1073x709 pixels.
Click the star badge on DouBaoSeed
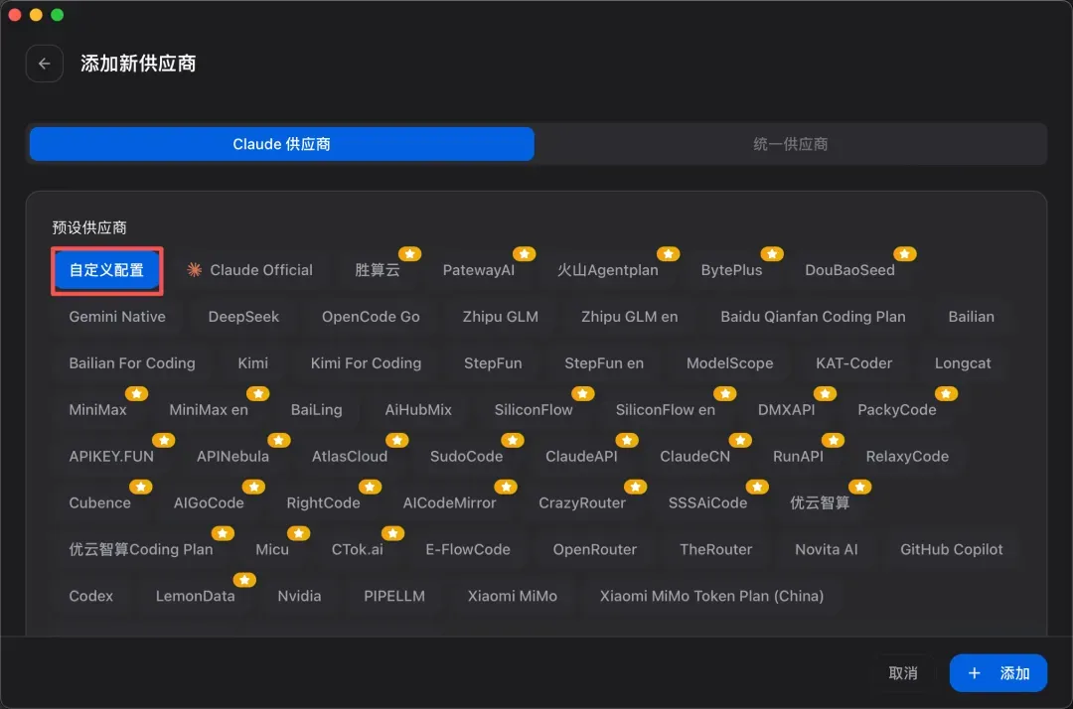coord(905,253)
